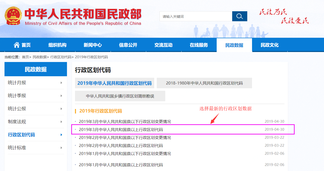Expand the arrow next to 制度法规
The height and width of the screenshot is (171, 324).
click(x=61, y=122)
